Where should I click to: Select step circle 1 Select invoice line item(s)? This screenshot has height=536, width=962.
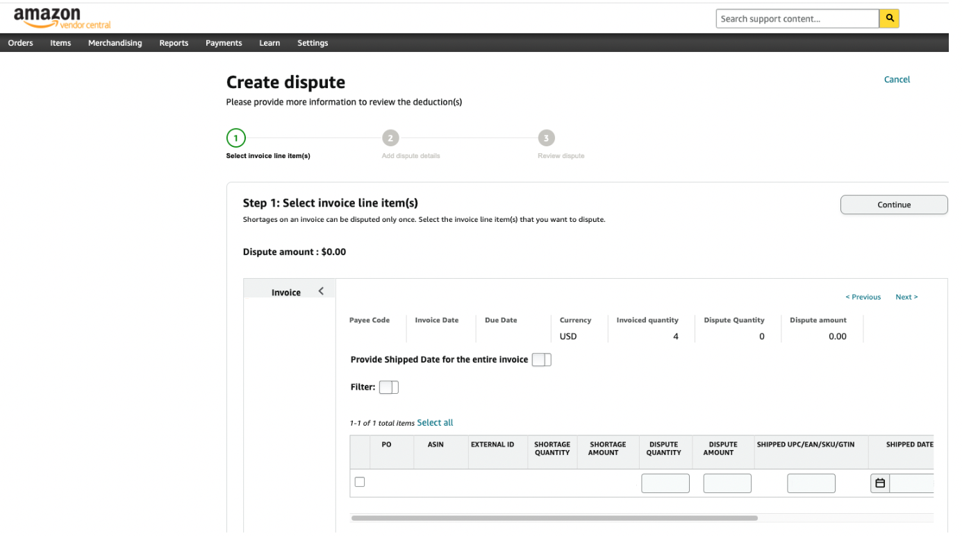point(235,138)
